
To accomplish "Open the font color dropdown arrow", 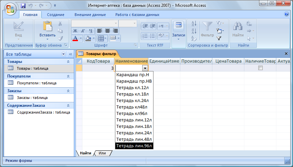I will coord(81,38).
